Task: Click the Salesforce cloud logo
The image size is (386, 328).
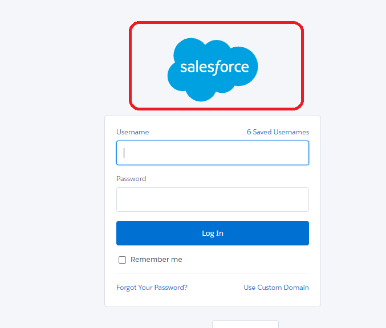Action: [213, 69]
